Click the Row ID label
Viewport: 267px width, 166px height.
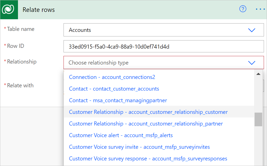15,46
